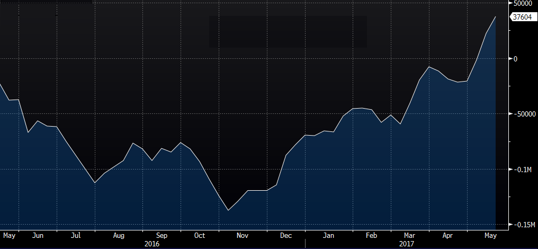Click the Apr month label
This screenshot has height=249, width=538.
[447, 236]
